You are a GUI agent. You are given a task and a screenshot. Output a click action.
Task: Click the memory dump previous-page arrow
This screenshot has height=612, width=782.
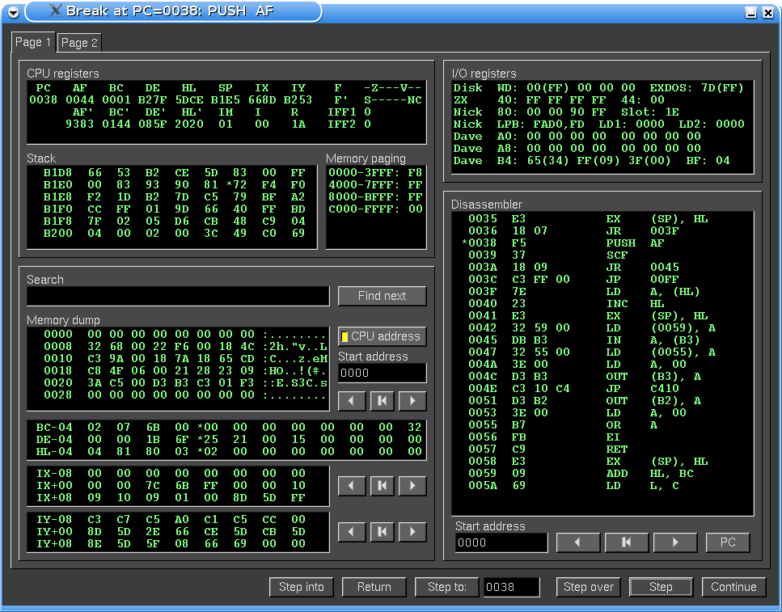(x=350, y=400)
